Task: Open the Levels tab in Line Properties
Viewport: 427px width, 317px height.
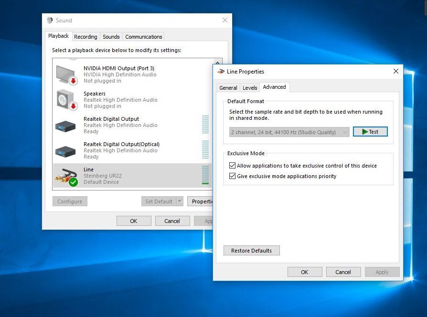Action: (x=250, y=88)
